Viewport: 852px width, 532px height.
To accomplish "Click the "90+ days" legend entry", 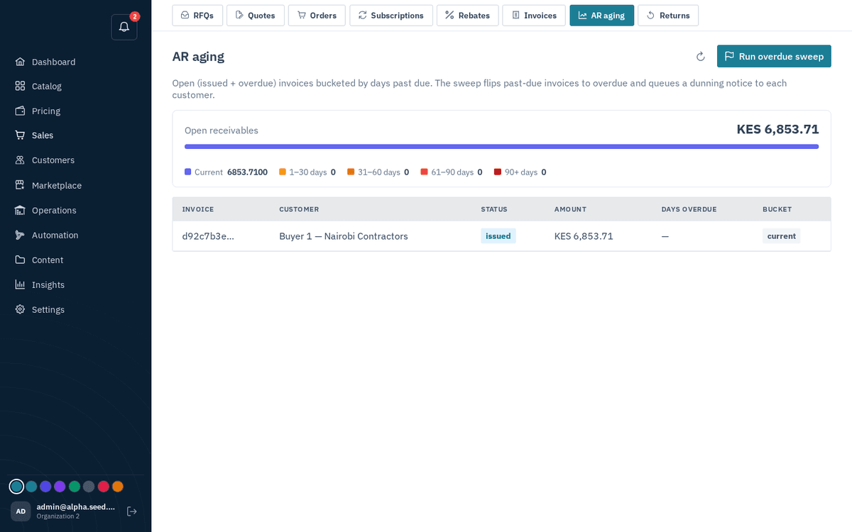I will pyautogui.click(x=520, y=172).
